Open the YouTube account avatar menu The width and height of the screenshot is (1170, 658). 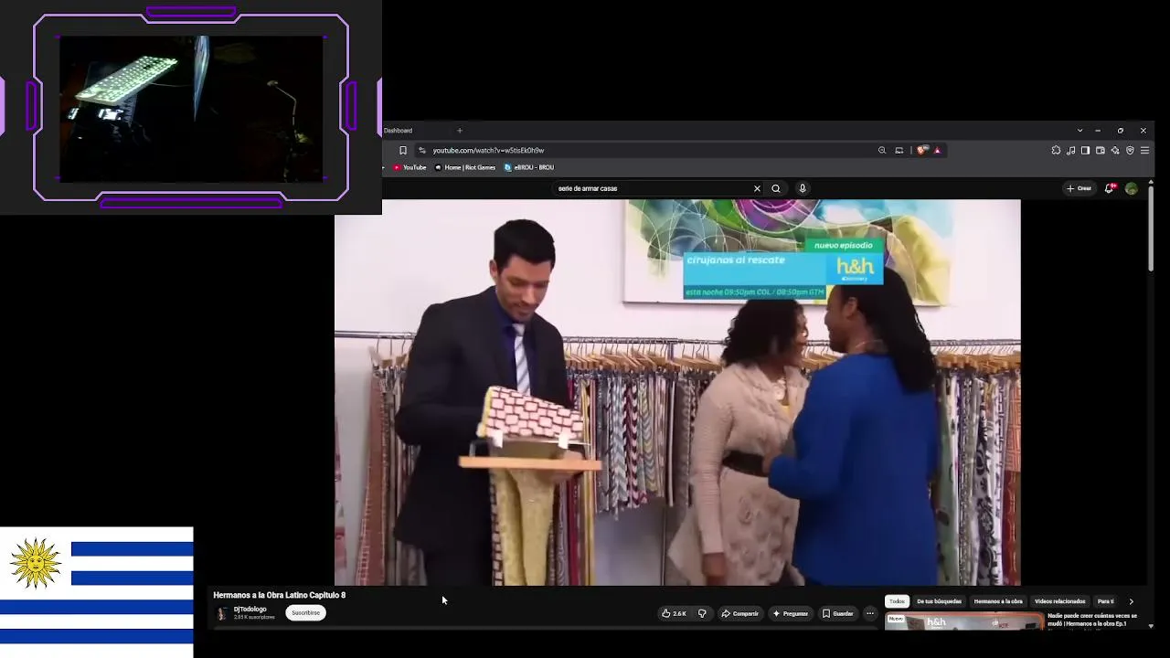click(x=1132, y=188)
